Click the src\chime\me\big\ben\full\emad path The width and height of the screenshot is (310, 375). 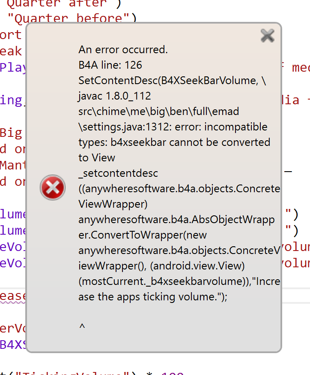tap(159, 112)
